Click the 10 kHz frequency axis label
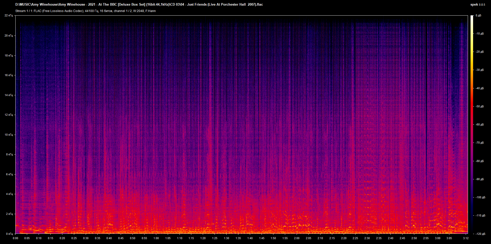The width and height of the screenshot is (491, 244). [x=9, y=135]
